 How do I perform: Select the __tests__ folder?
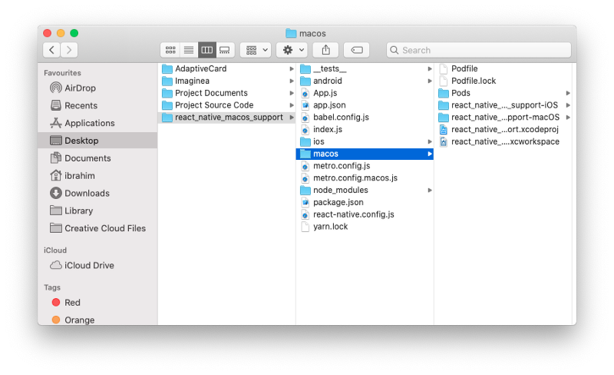point(365,68)
